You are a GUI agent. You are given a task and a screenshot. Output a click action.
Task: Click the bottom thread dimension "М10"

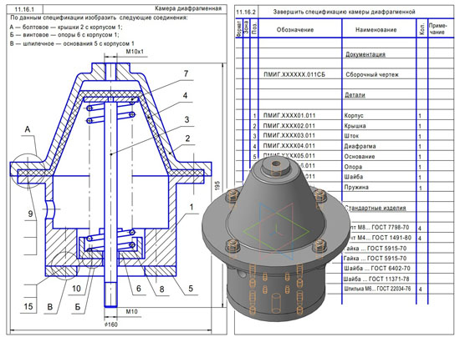point(131,311)
